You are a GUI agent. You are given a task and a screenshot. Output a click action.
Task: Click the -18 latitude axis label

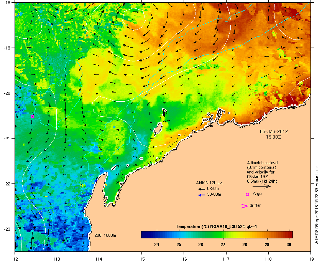pos(7,3)
